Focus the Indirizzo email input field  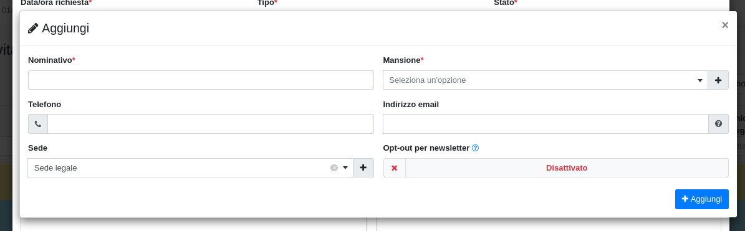pyautogui.click(x=546, y=124)
